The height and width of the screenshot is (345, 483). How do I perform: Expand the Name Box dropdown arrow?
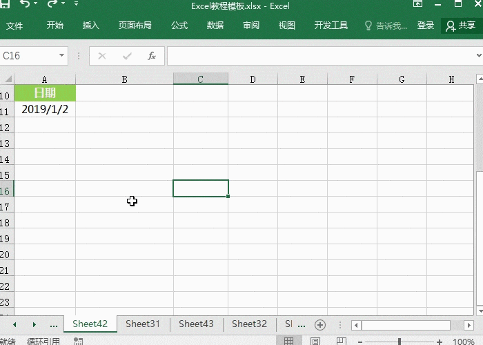pyautogui.click(x=62, y=56)
